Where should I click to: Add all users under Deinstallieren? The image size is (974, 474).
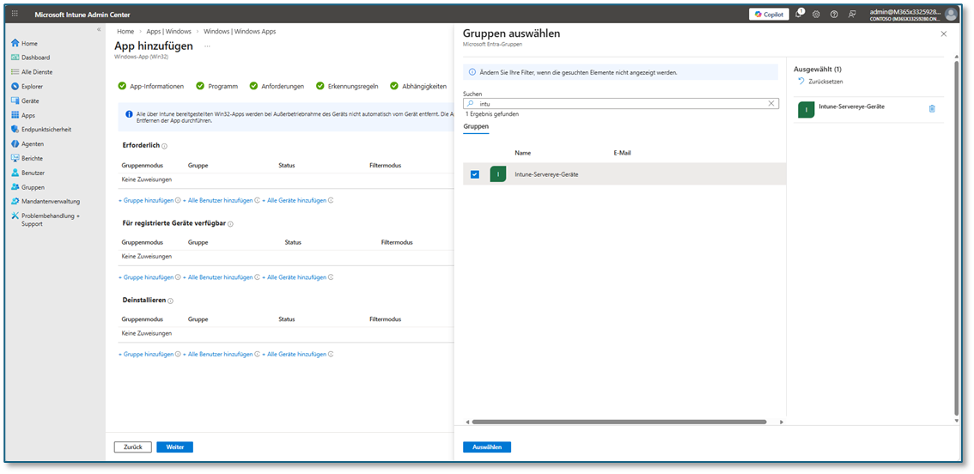pyautogui.click(x=217, y=354)
